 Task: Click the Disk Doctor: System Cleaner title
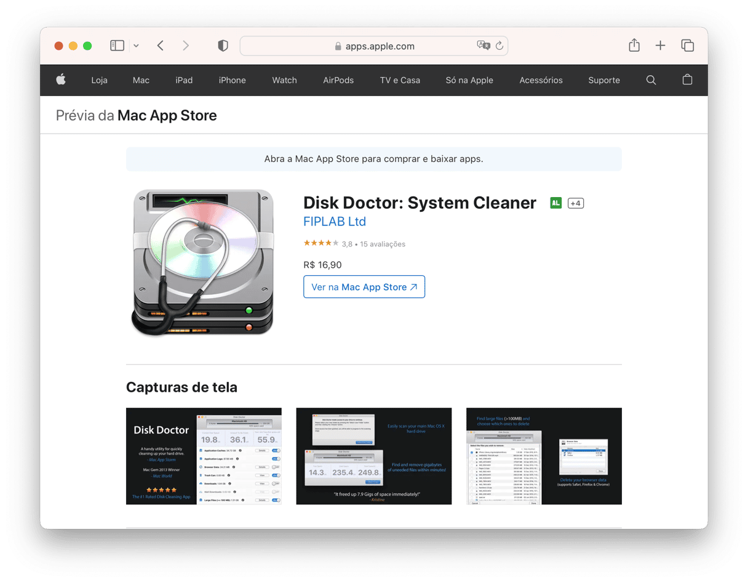[420, 203]
